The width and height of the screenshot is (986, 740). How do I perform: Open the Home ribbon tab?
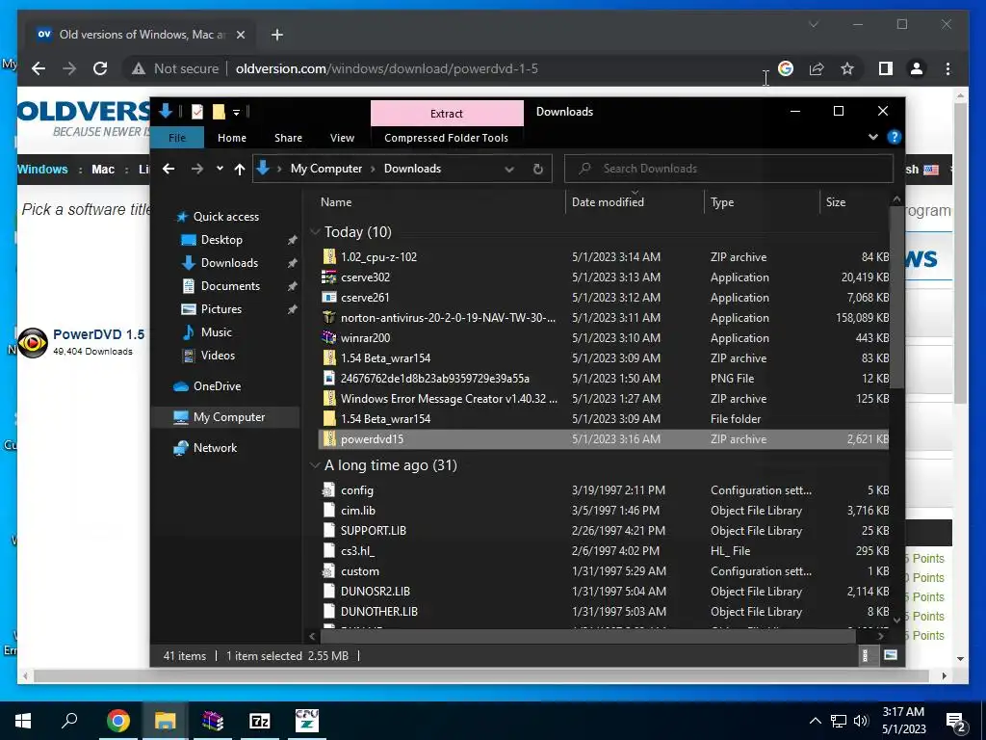[x=232, y=138]
